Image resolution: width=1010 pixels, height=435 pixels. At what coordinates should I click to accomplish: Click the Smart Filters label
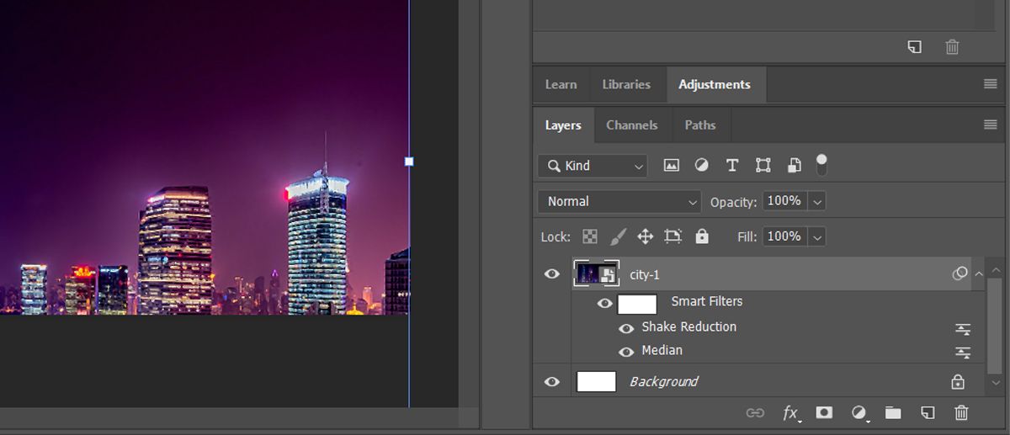707,301
